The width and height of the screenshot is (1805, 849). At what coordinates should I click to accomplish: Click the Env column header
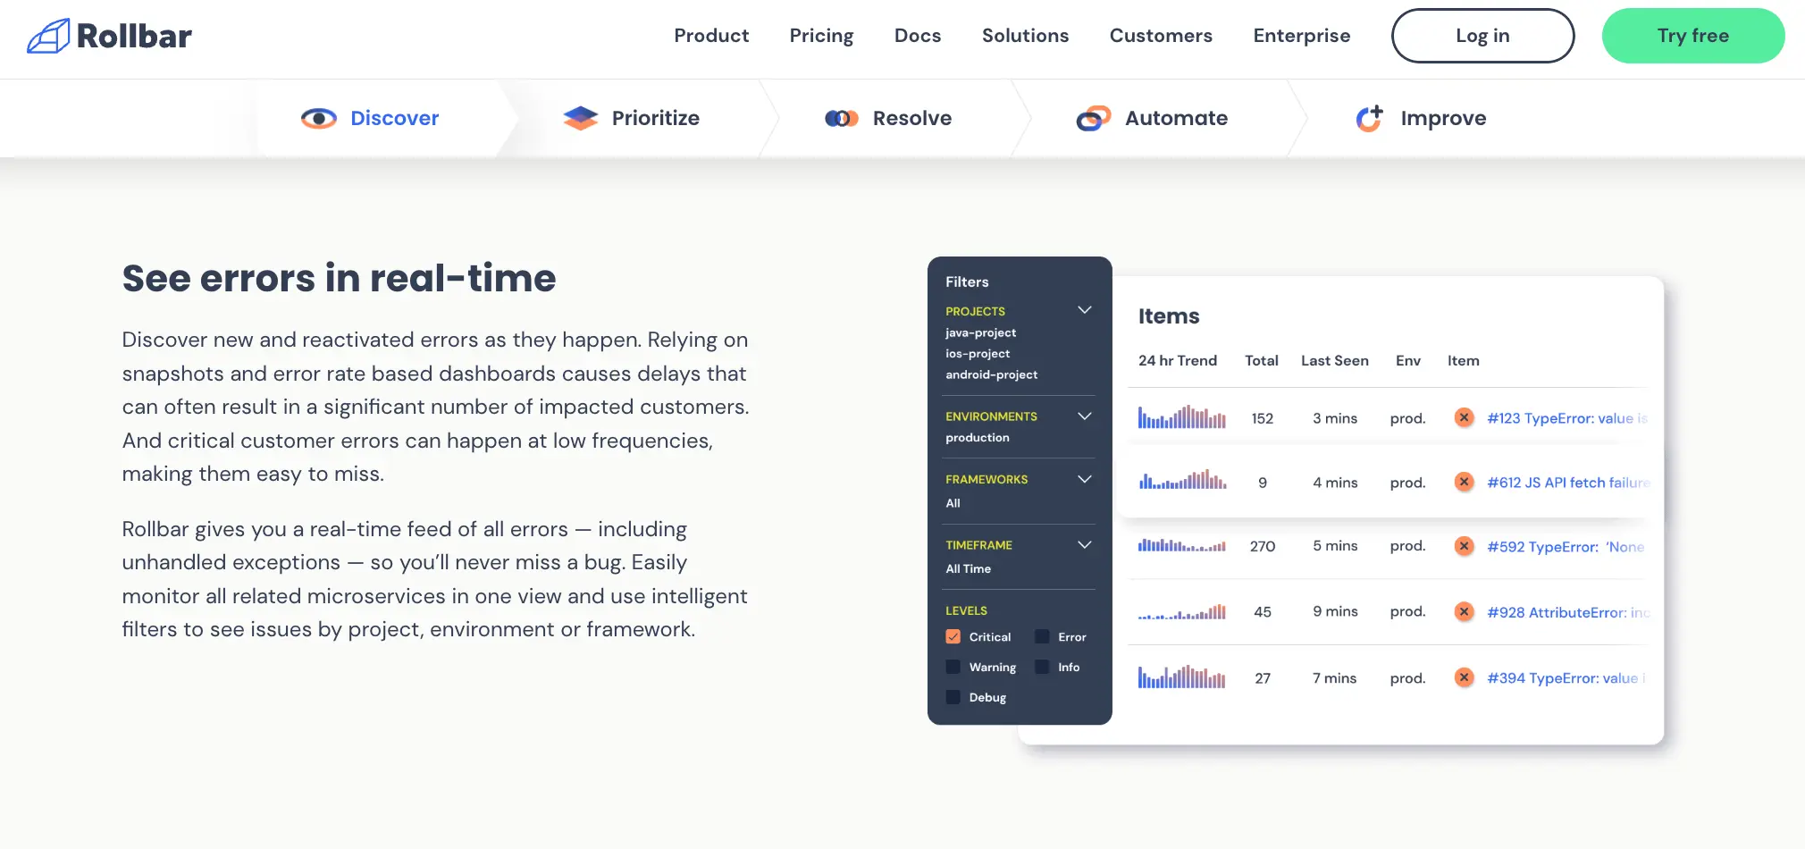[x=1407, y=360]
